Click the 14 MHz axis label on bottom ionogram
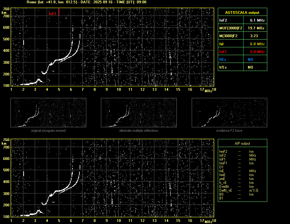The width and height of the screenshot is (290, 224). pos(166,220)
